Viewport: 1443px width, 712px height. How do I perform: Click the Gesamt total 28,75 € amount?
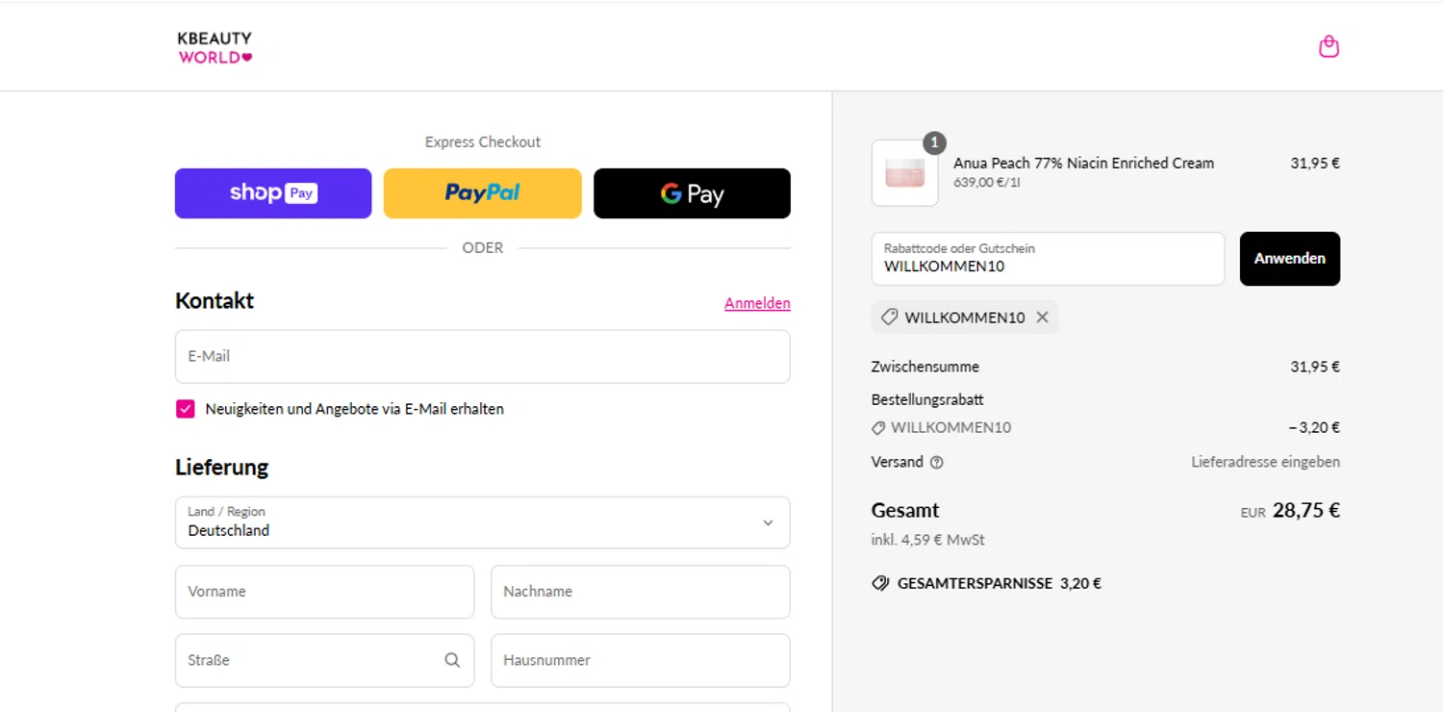coord(1305,511)
